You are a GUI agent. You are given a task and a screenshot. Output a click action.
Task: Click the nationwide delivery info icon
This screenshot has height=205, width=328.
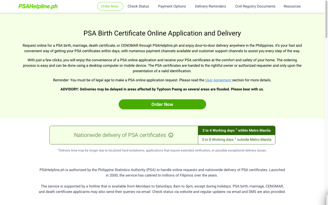point(171,135)
